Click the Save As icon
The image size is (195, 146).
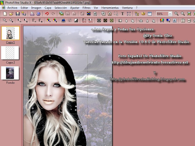pos(24,13)
